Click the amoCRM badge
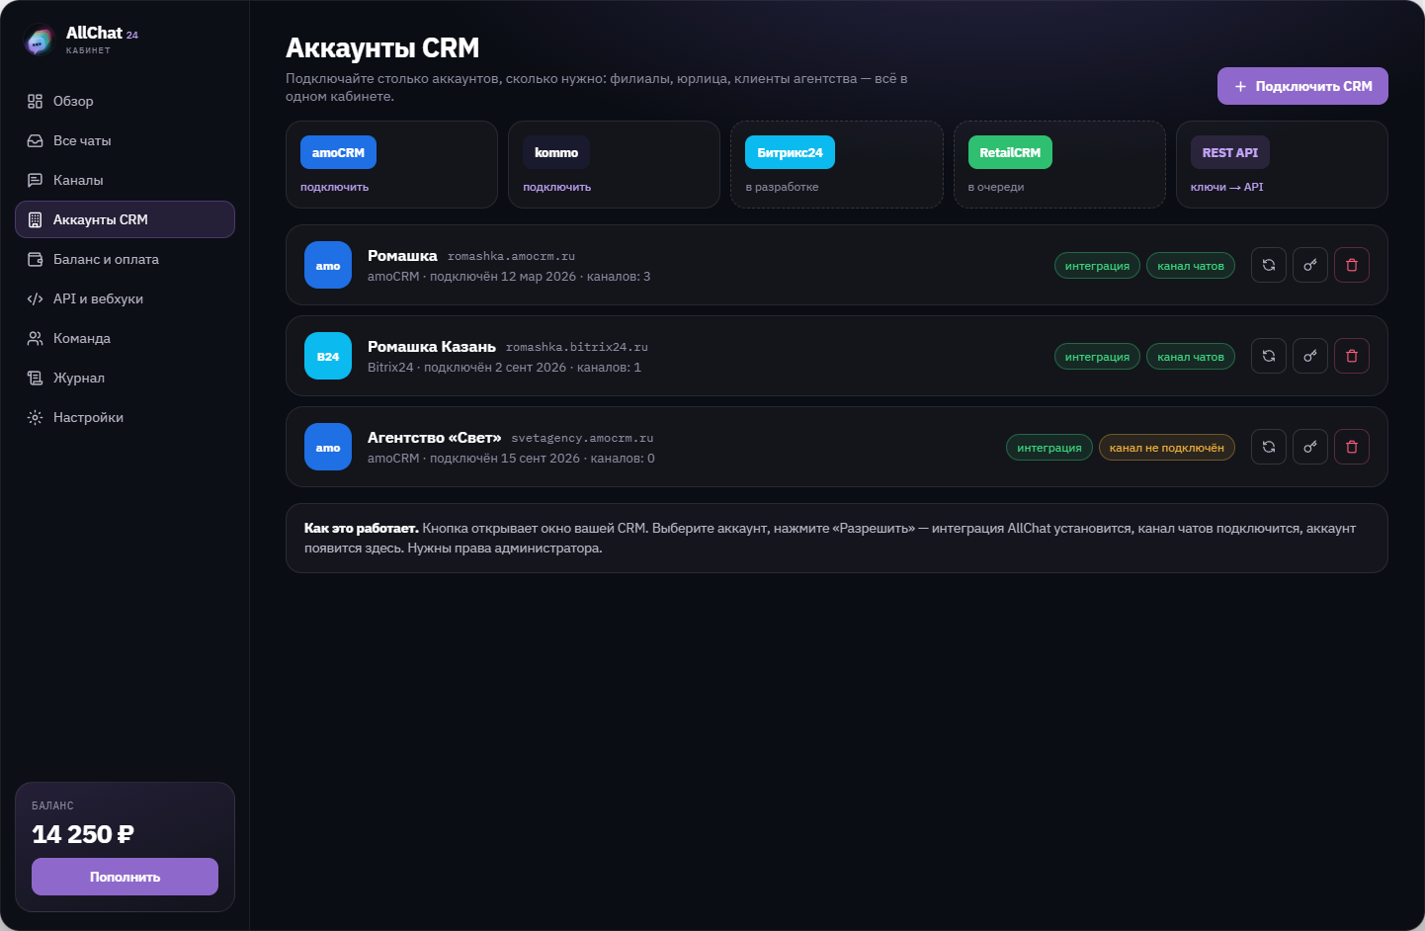 coord(338,152)
